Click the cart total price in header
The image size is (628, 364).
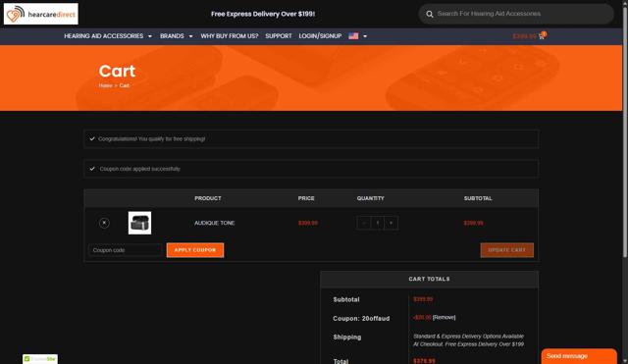(x=524, y=36)
